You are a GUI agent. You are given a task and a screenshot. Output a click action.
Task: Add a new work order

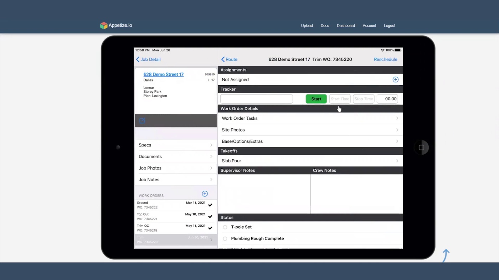click(x=205, y=194)
